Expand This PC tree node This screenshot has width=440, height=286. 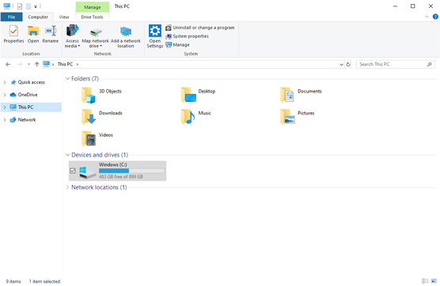[x=5, y=107]
